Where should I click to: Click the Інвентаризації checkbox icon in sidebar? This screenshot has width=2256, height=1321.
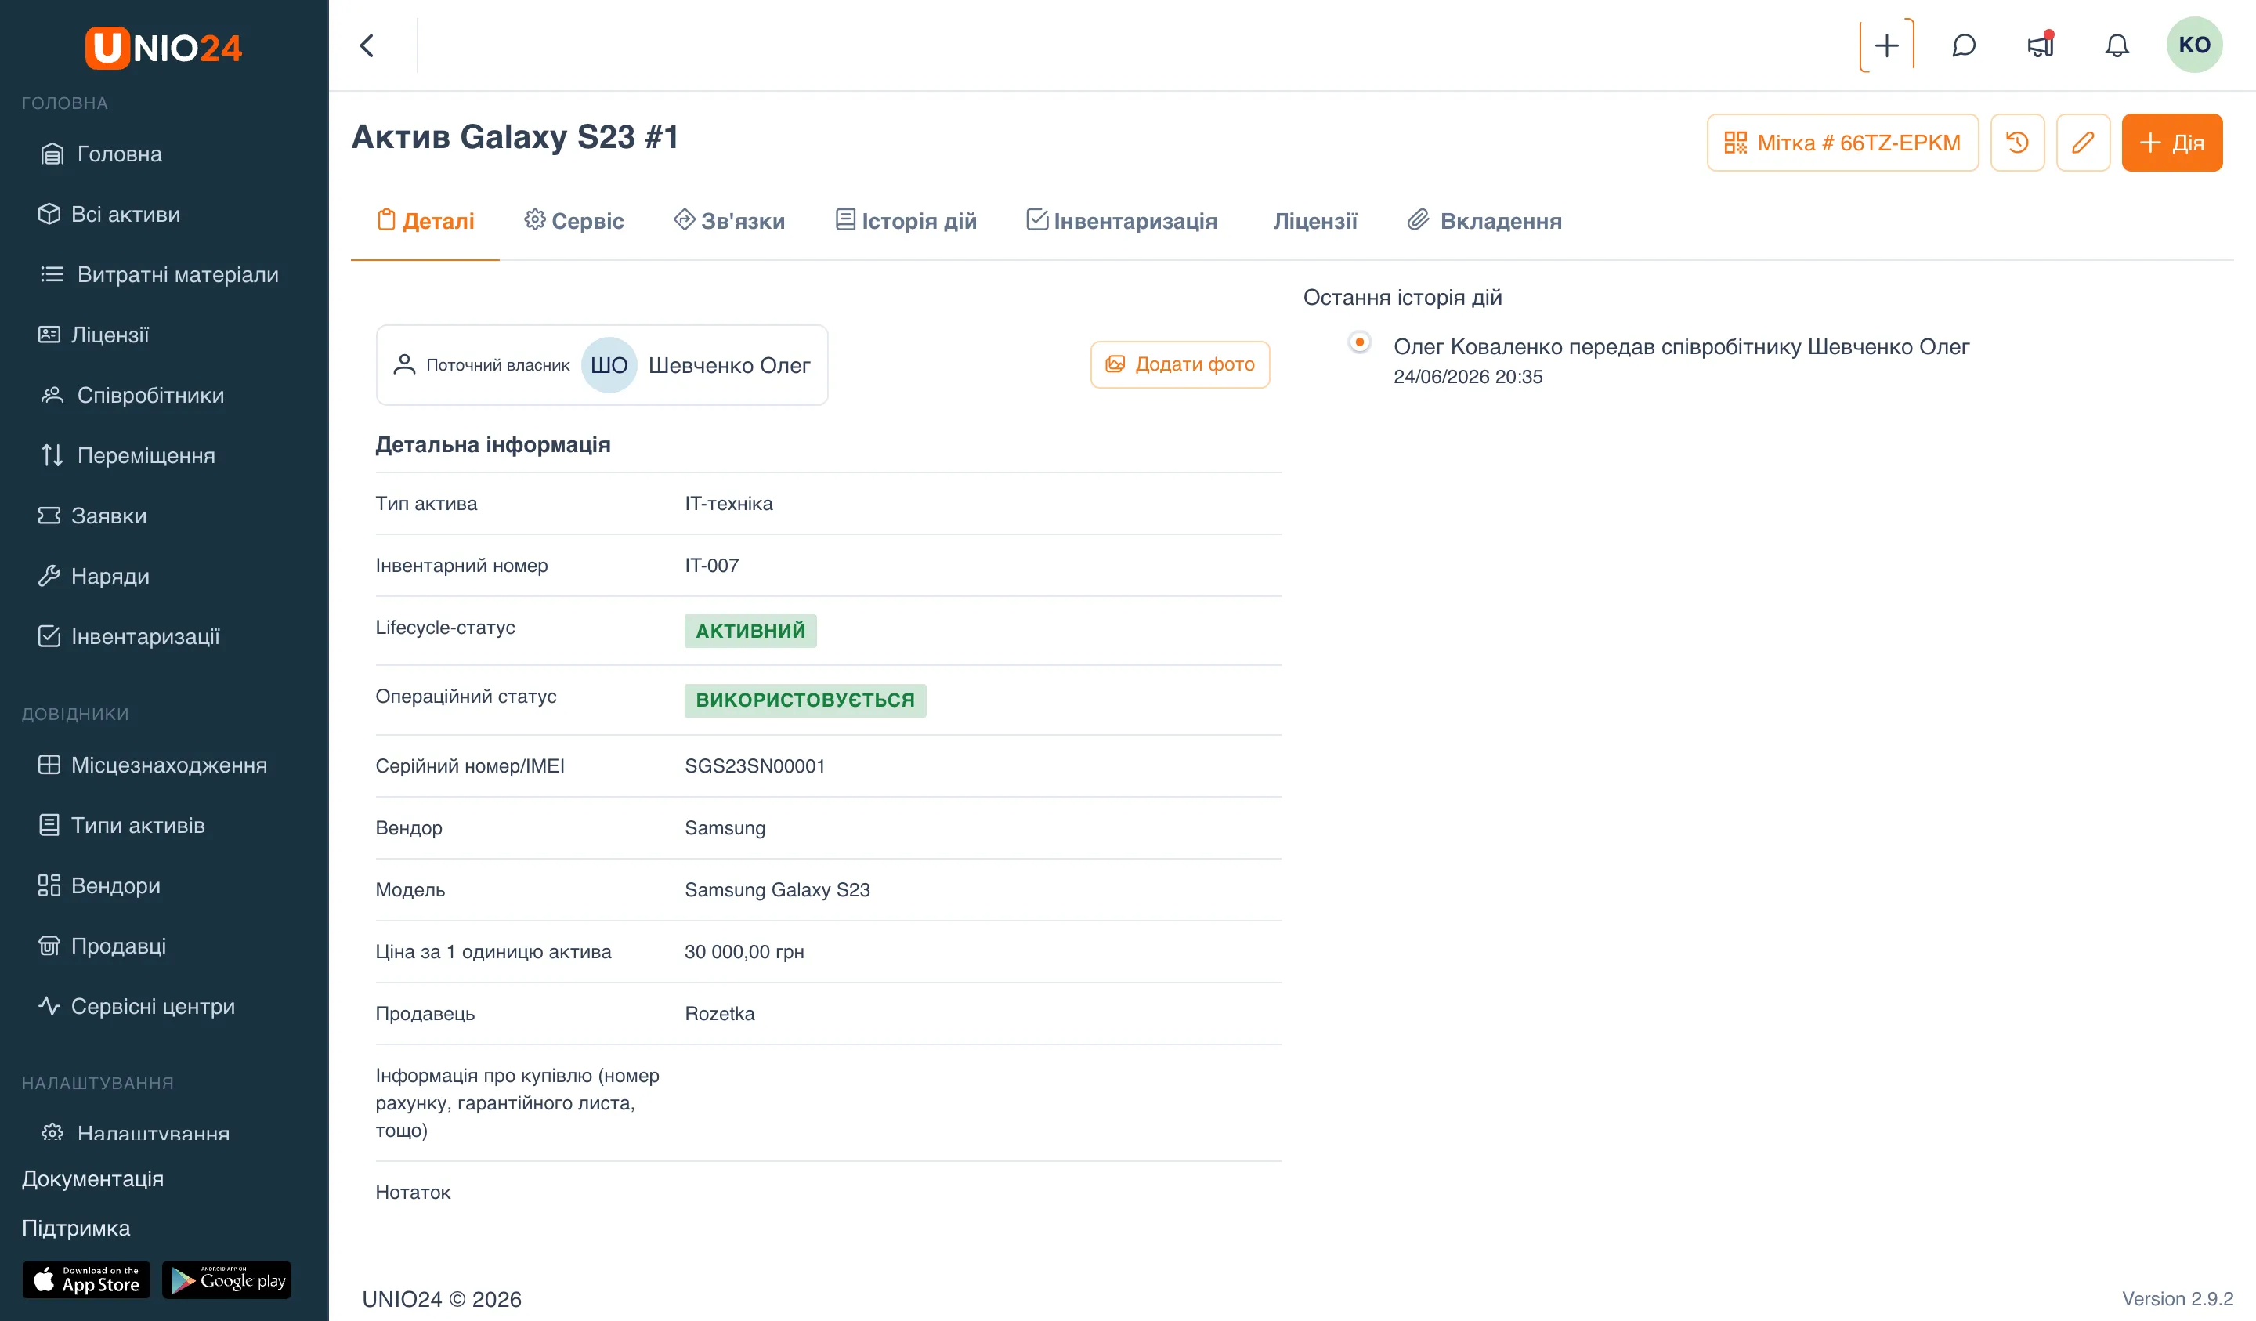click(49, 637)
